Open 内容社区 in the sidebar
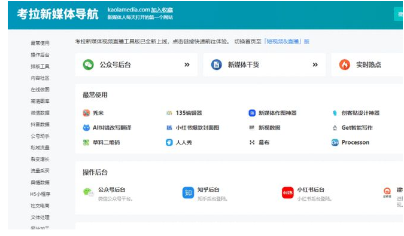The width and height of the screenshot is (404, 236). 40,78
